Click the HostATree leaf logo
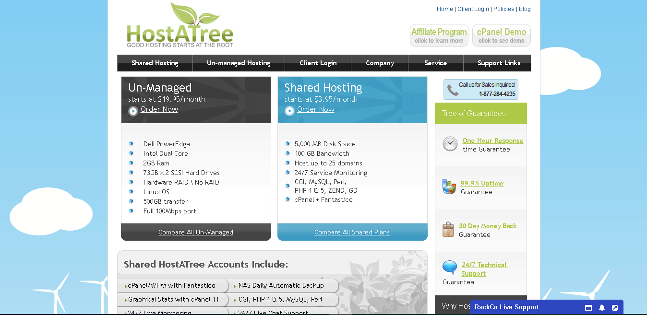This screenshot has height=315, width=647. pyautogui.click(x=180, y=25)
